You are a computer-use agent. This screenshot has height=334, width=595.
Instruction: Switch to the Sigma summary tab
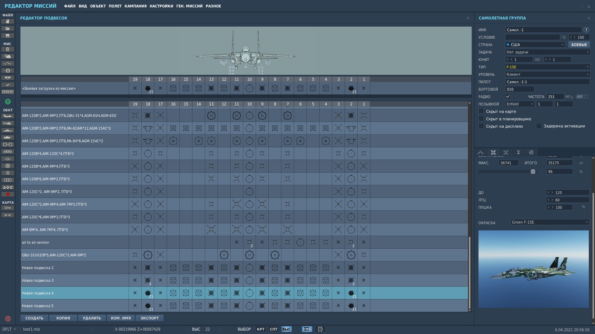[x=518, y=152]
